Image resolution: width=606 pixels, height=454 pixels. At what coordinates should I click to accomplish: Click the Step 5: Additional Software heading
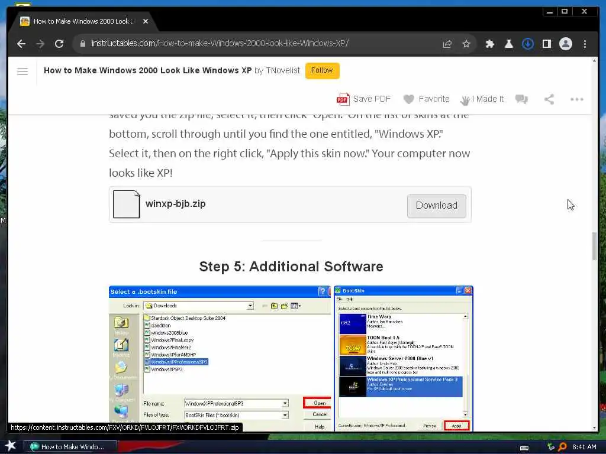[x=291, y=267]
